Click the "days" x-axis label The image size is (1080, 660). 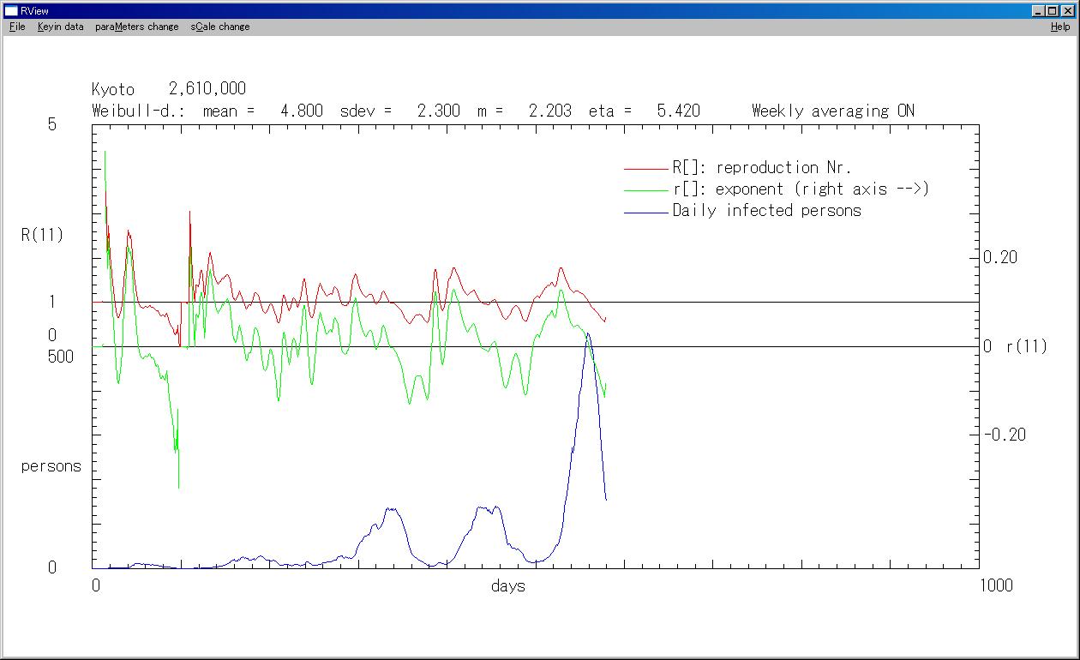coord(508,586)
